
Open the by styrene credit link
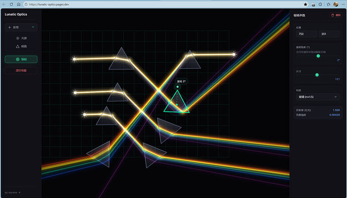point(13,192)
